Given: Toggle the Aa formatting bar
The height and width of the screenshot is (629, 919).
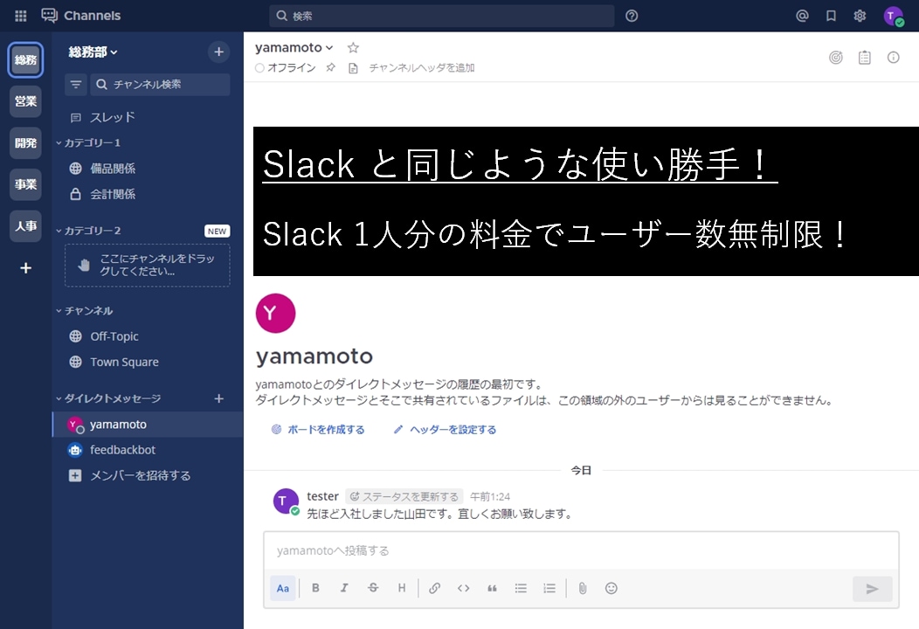Looking at the screenshot, I should point(282,588).
